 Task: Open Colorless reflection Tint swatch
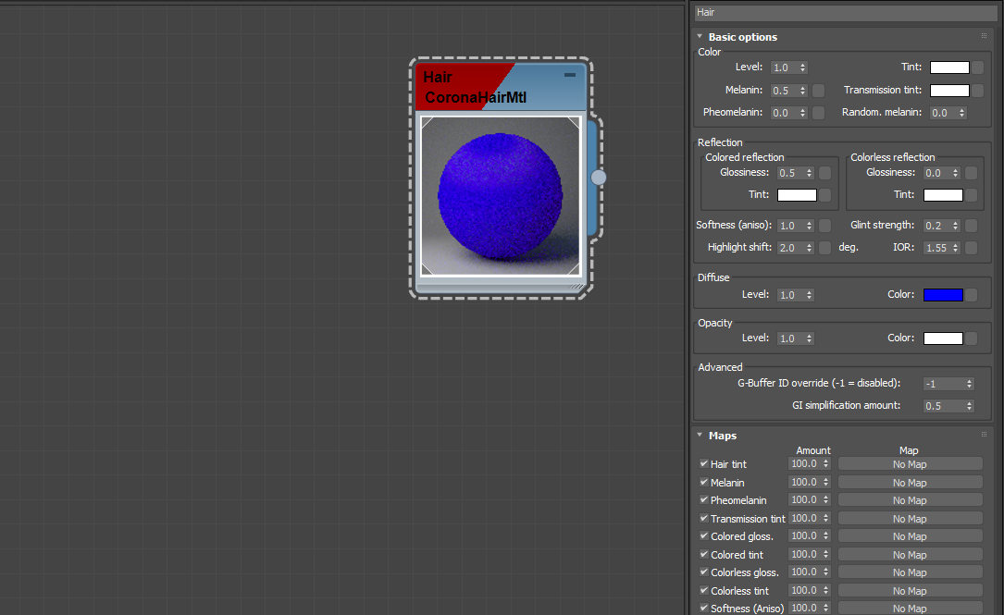coord(943,194)
